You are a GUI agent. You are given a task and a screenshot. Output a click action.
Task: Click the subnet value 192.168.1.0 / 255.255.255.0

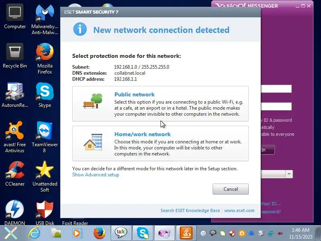pos(142,67)
